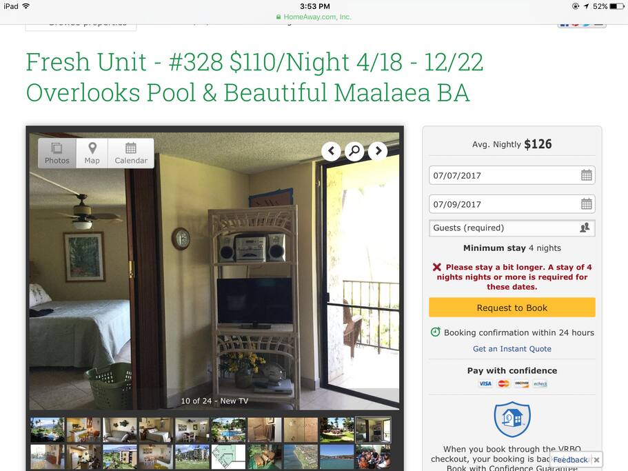Image resolution: width=628 pixels, height=471 pixels.
Task: Open the check-in date calendar icon
Action: (x=587, y=175)
